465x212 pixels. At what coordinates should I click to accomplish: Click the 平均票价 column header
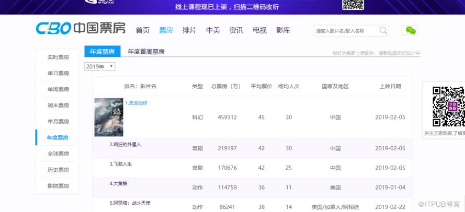click(x=261, y=87)
